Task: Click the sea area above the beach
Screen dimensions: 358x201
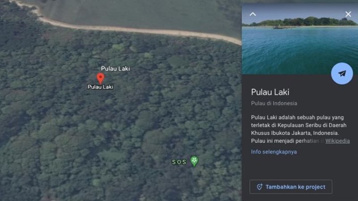Action: click(x=137, y=13)
